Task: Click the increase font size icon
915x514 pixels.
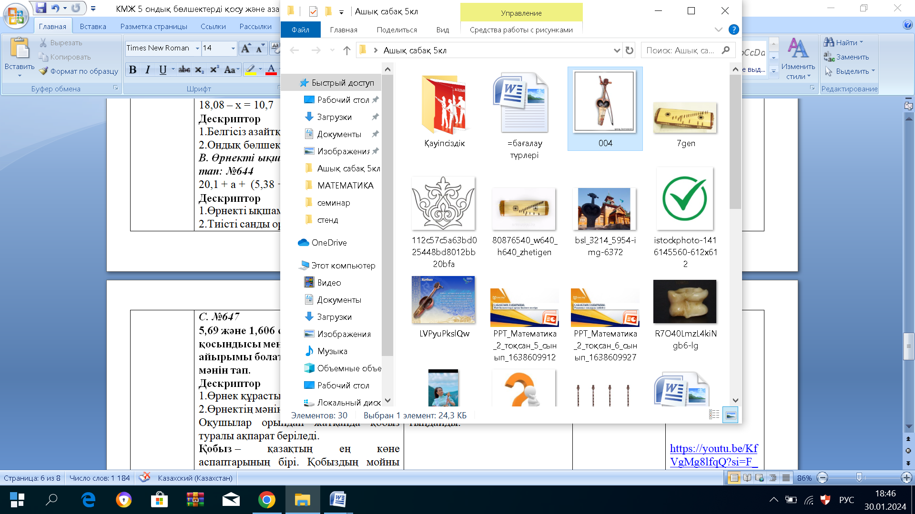Action: pos(245,48)
